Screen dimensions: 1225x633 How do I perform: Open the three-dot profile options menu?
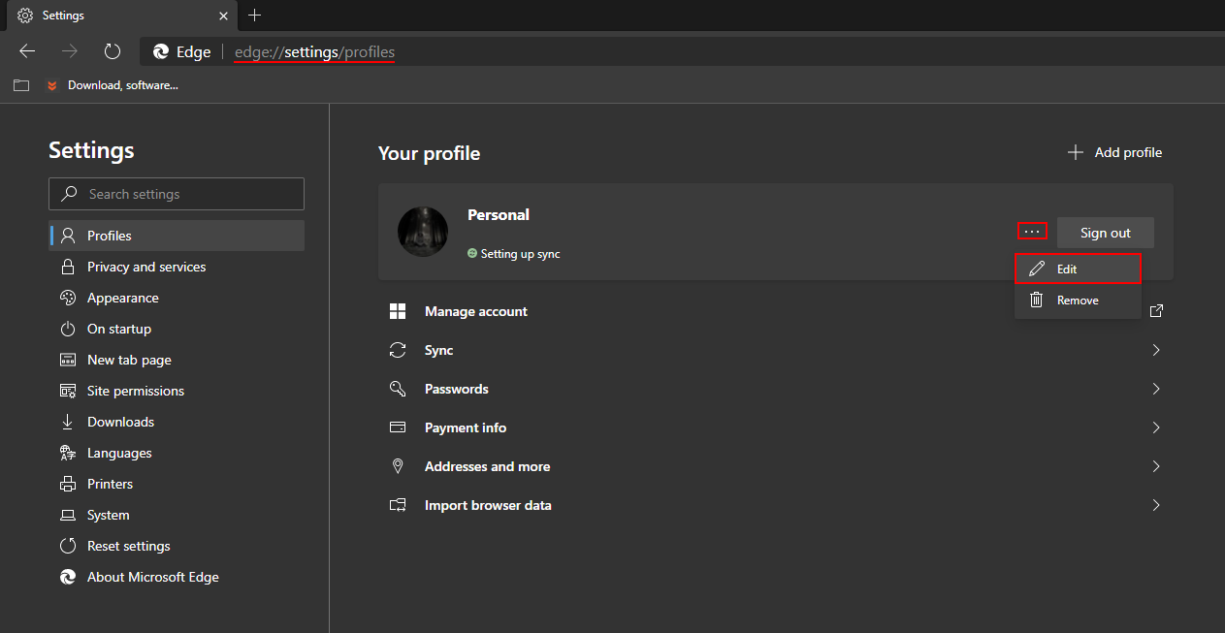1032,232
